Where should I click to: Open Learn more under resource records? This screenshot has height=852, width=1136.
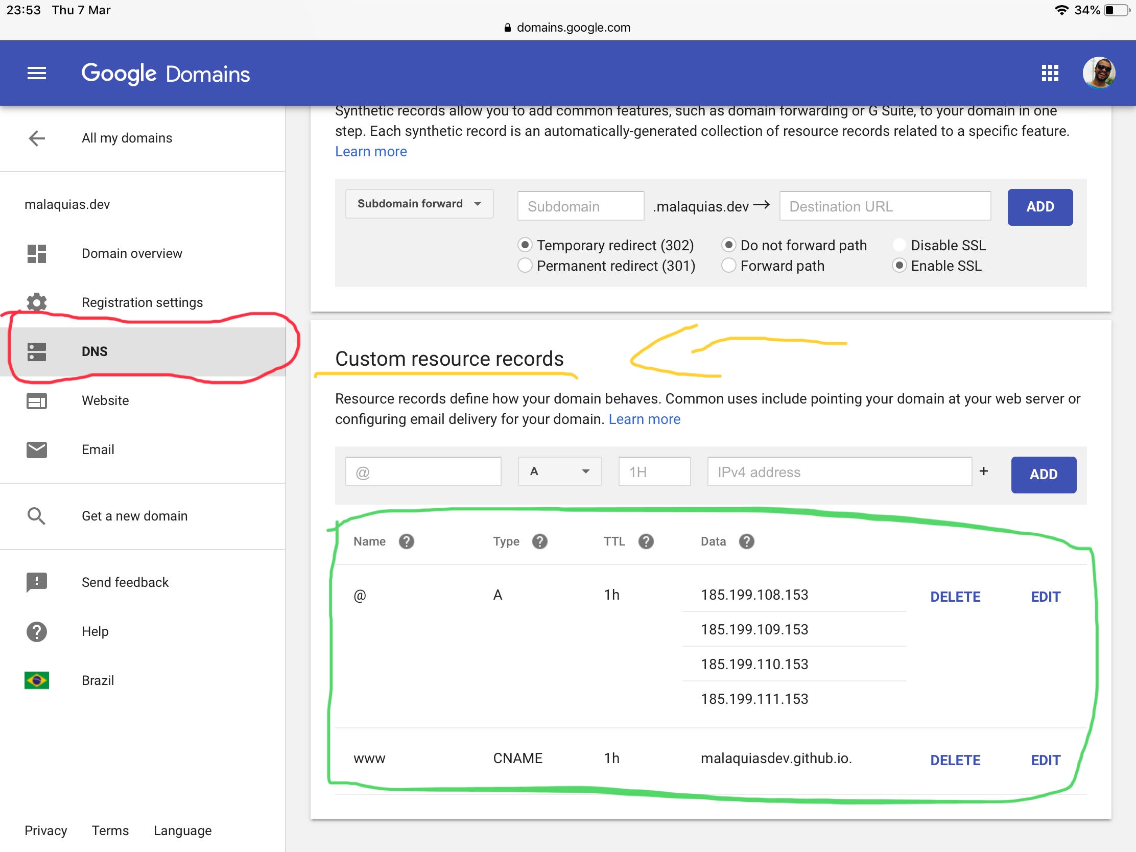pos(645,419)
